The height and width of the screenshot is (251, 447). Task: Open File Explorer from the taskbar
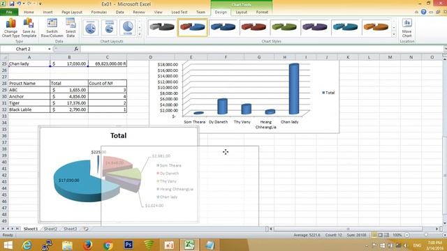68,245
